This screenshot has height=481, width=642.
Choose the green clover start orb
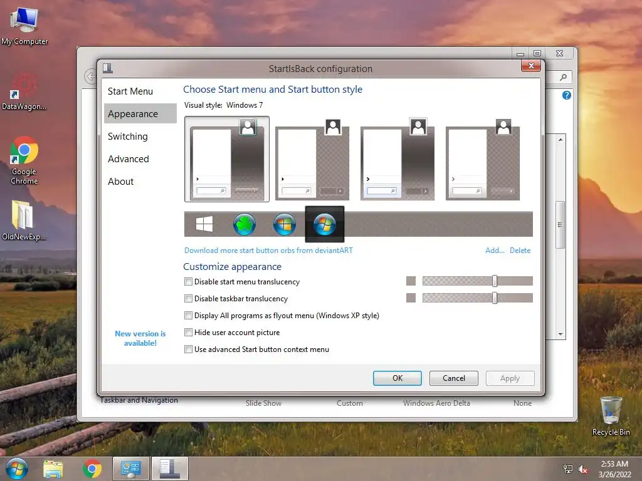245,224
